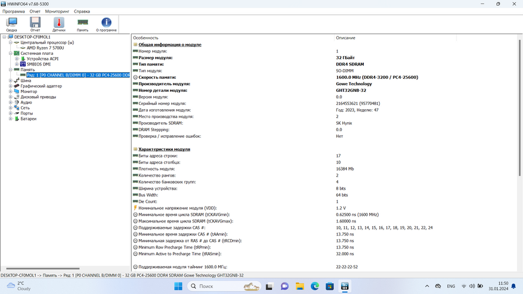
Task: Select the Аудио tree item
Action: point(26,103)
